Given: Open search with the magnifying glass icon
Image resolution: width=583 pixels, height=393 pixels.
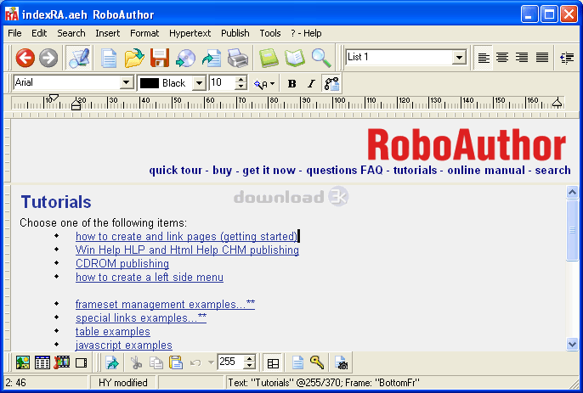Looking at the screenshot, I should pyautogui.click(x=321, y=58).
